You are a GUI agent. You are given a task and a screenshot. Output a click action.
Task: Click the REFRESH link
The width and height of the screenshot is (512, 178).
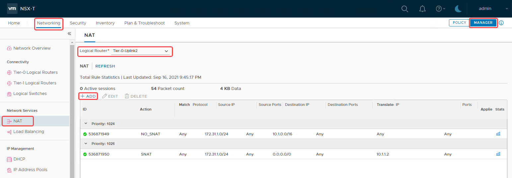105,66
